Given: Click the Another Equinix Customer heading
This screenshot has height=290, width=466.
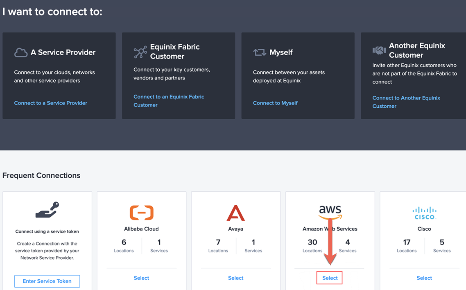Looking at the screenshot, I should (417, 50).
